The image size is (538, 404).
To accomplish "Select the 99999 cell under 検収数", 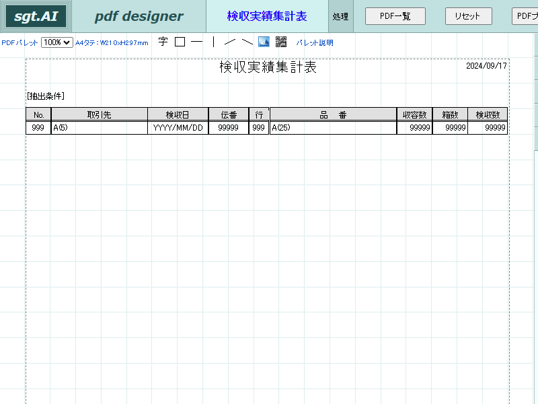I will pos(488,128).
